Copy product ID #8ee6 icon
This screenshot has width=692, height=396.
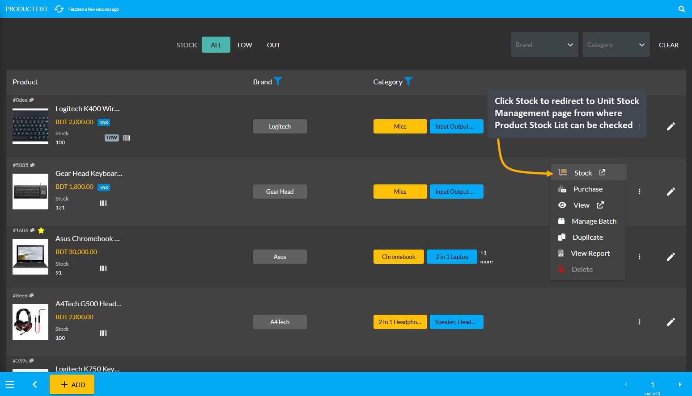(31, 296)
